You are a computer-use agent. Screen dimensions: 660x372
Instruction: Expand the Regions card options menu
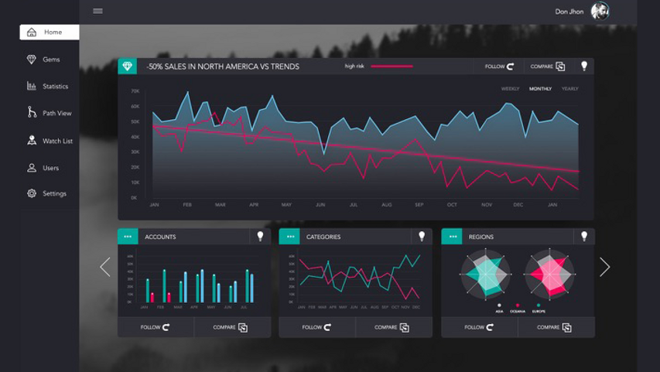click(x=452, y=237)
